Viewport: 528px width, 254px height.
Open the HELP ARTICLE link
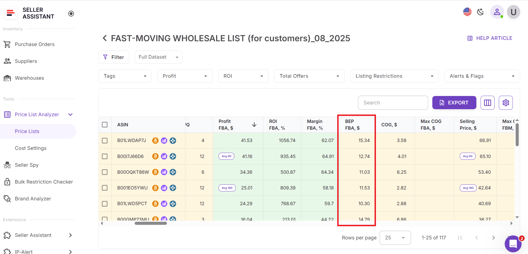pos(490,38)
